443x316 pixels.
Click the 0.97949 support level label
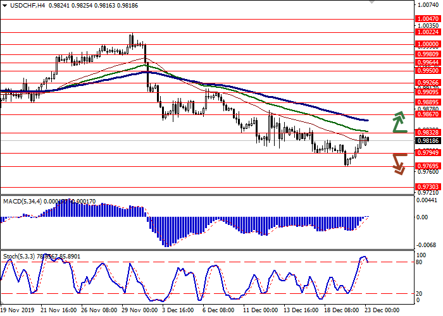tap(425, 152)
